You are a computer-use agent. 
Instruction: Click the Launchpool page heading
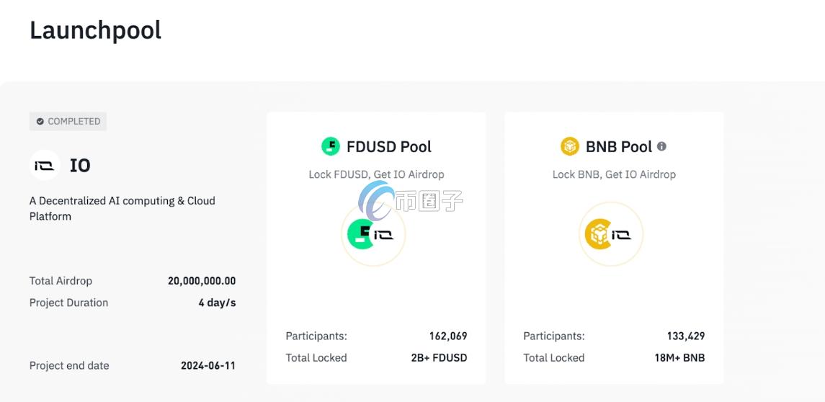point(95,30)
